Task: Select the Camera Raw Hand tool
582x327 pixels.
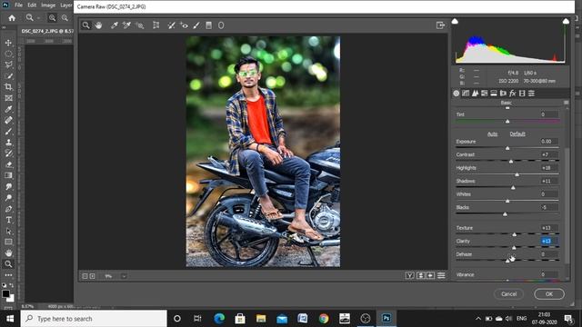Action: (98, 25)
